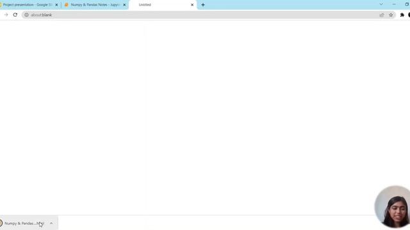Viewport: 410px width, 230px height.
Task: Close the Untitled tab
Action: pyautogui.click(x=192, y=4)
